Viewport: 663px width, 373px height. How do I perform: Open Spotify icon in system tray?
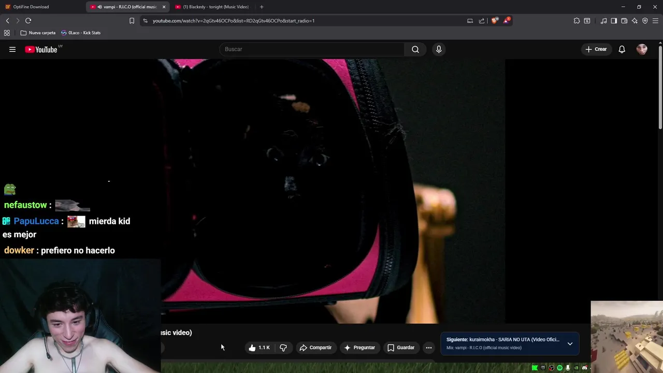(x=560, y=368)
